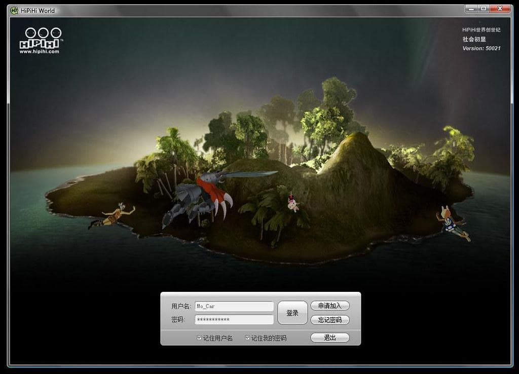The height and width of the screenshot is (374, 519).
Task: Click the swimming avatar on the left shore
Action: 115,216
